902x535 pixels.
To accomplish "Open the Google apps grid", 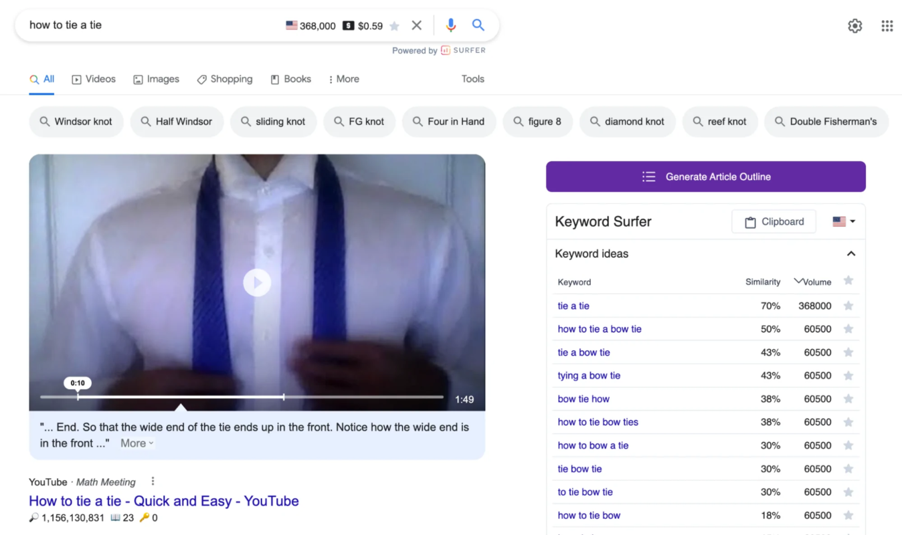I will 887,26.
